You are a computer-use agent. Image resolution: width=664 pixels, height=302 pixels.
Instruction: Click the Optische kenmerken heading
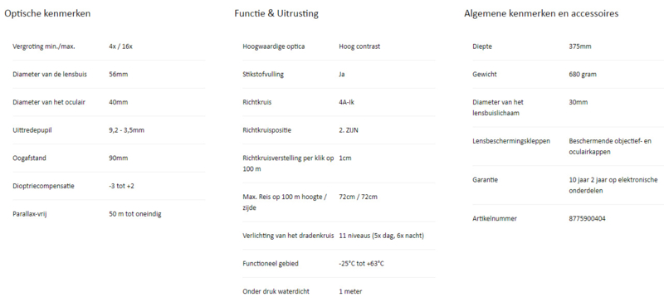tap(47, 13)
